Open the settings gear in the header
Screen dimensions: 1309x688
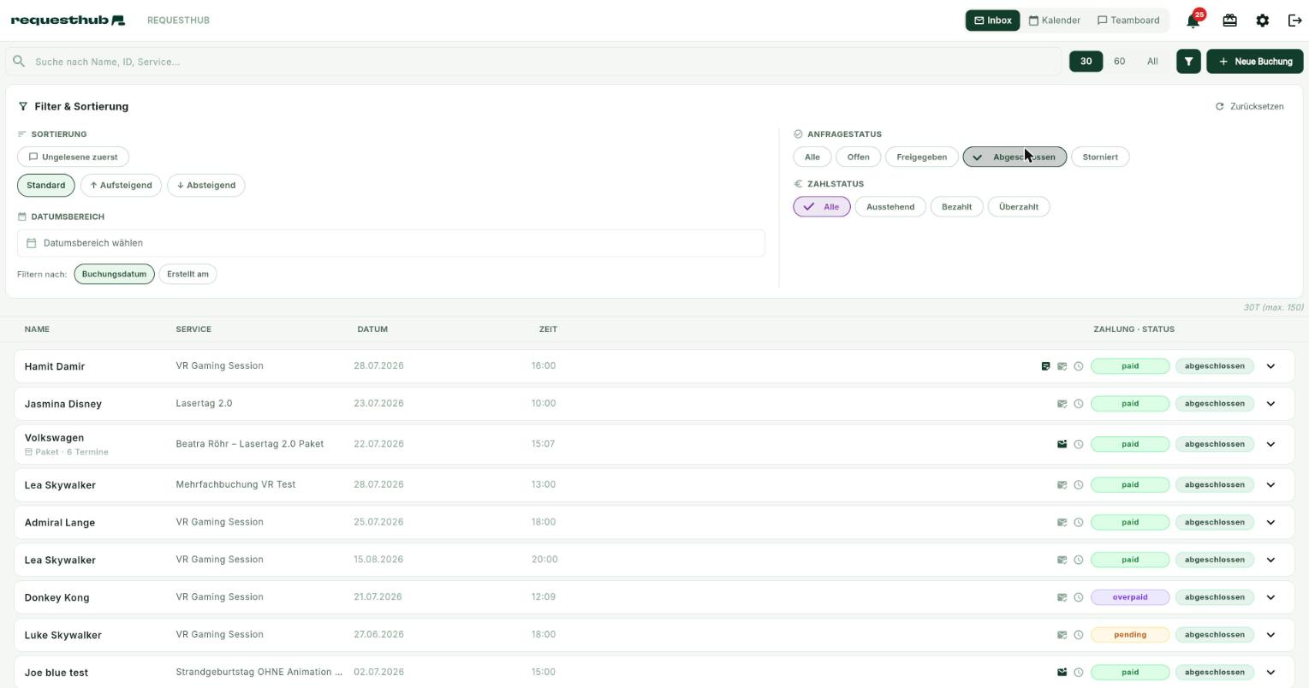pyautogui.click(x=1262, y=20)
